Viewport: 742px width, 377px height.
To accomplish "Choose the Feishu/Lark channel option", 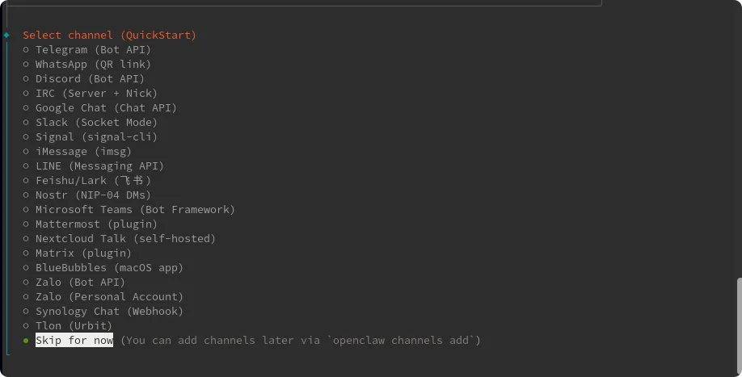I will [93, 181].
